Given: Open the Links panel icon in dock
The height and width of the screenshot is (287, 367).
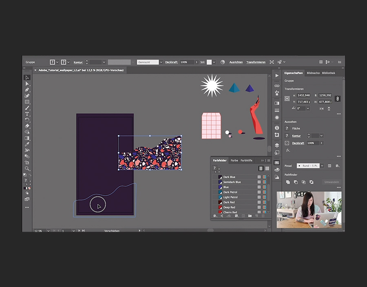Looking at the screenshot, I should (277, 86).
